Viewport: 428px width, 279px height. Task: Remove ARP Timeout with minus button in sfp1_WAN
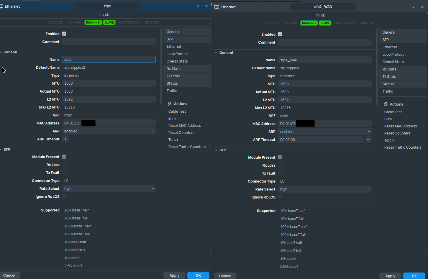368,140
